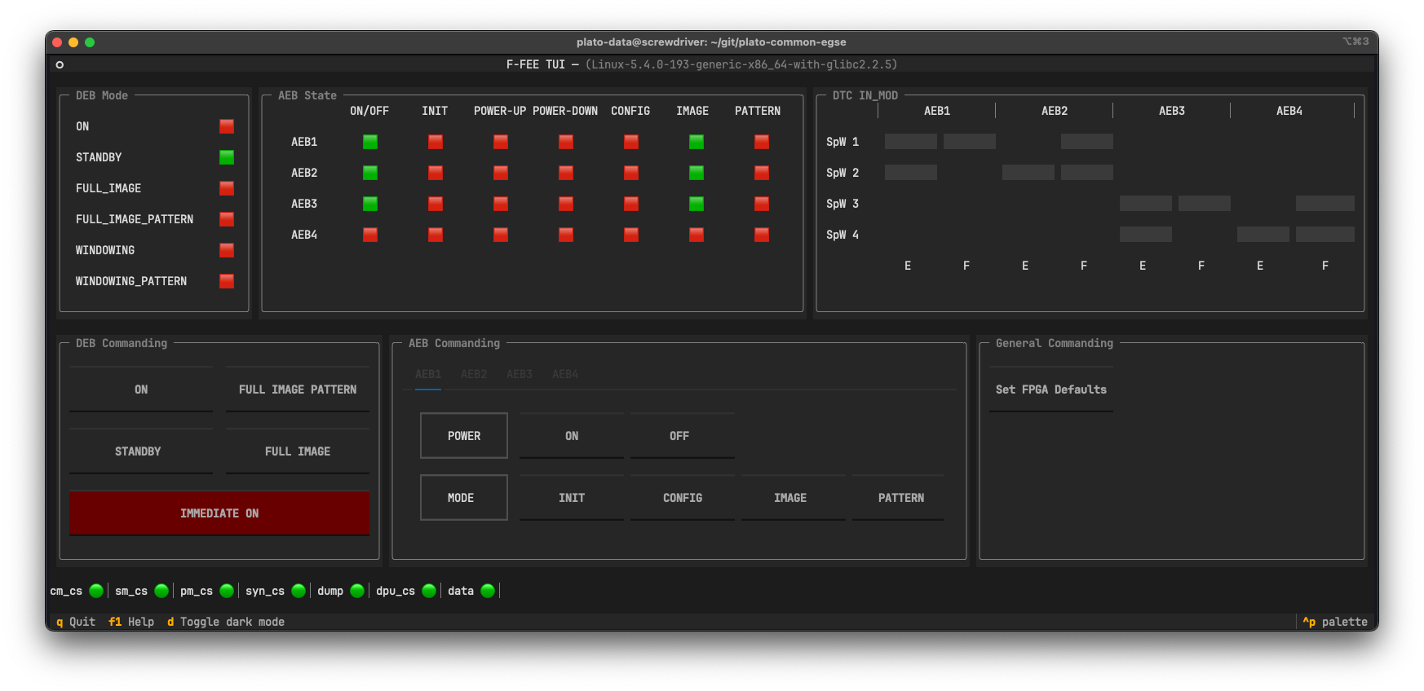Screen dimensions: 1424x691
Task: Open the command palette in footer
Action: tap(1335, 622)
